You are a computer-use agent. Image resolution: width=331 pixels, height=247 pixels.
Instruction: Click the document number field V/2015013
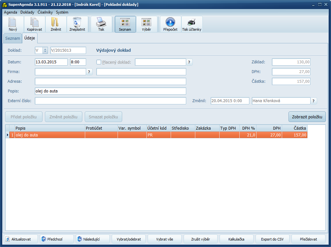pyautogui.click(x=68, y=50)
